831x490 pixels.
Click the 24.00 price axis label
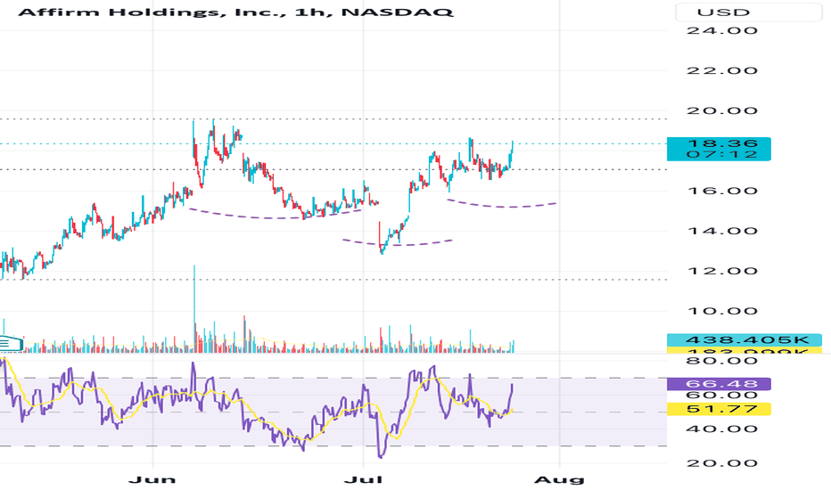pos(722,30)
